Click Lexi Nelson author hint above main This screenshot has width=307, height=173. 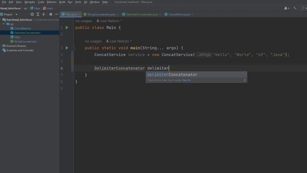pyautogui.click(x=118, y=41)
